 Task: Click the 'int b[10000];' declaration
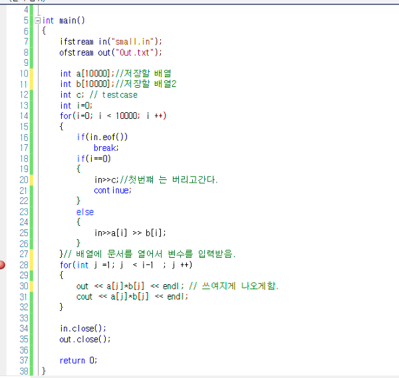point(87,84)
